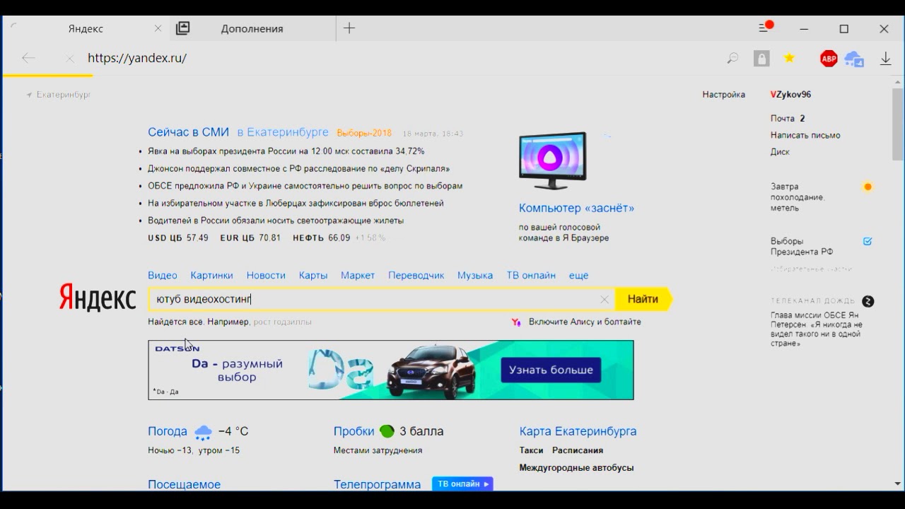This screenshot has width=905, height=509.
Task: Stop page loading with X icon
Action: pyautogui.click(x=69, y=59)
